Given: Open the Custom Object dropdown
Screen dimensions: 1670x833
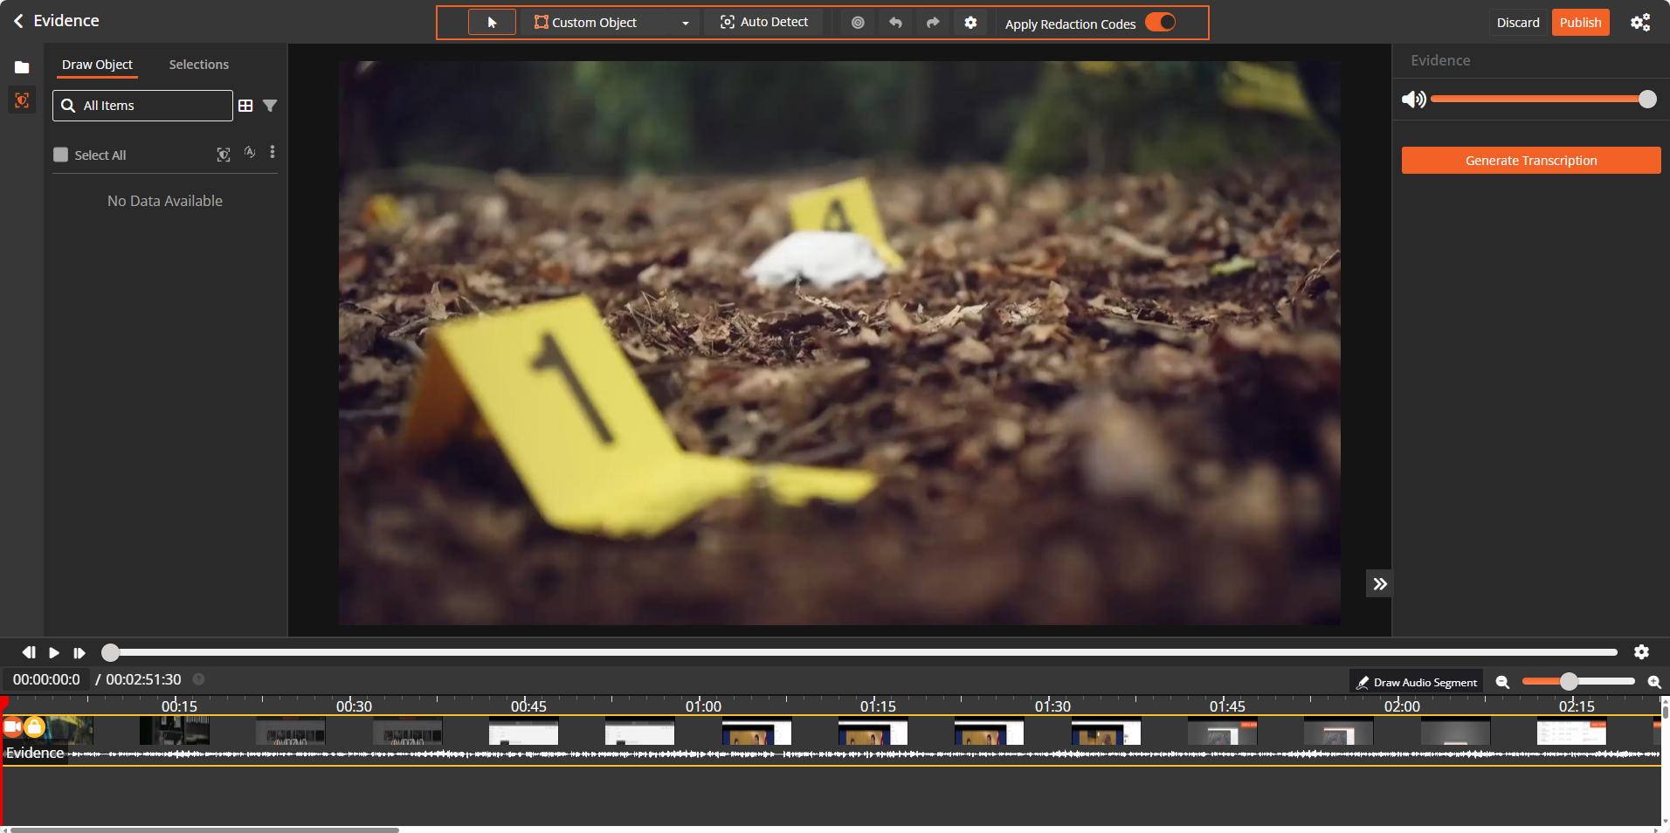Looking at the screenshot, I should pyautogui.click(x=685, y=23).
